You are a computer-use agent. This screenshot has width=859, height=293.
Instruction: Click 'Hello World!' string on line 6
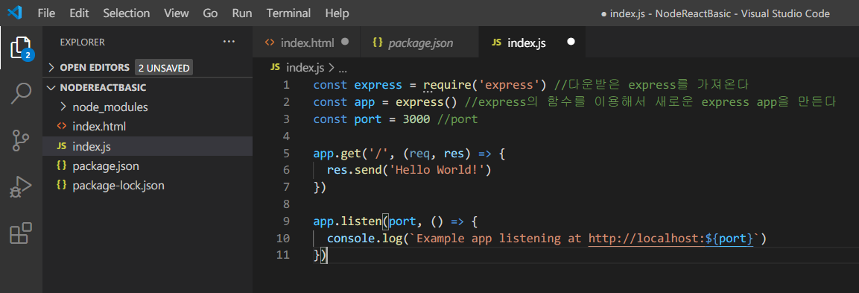(x=436, y=170)
